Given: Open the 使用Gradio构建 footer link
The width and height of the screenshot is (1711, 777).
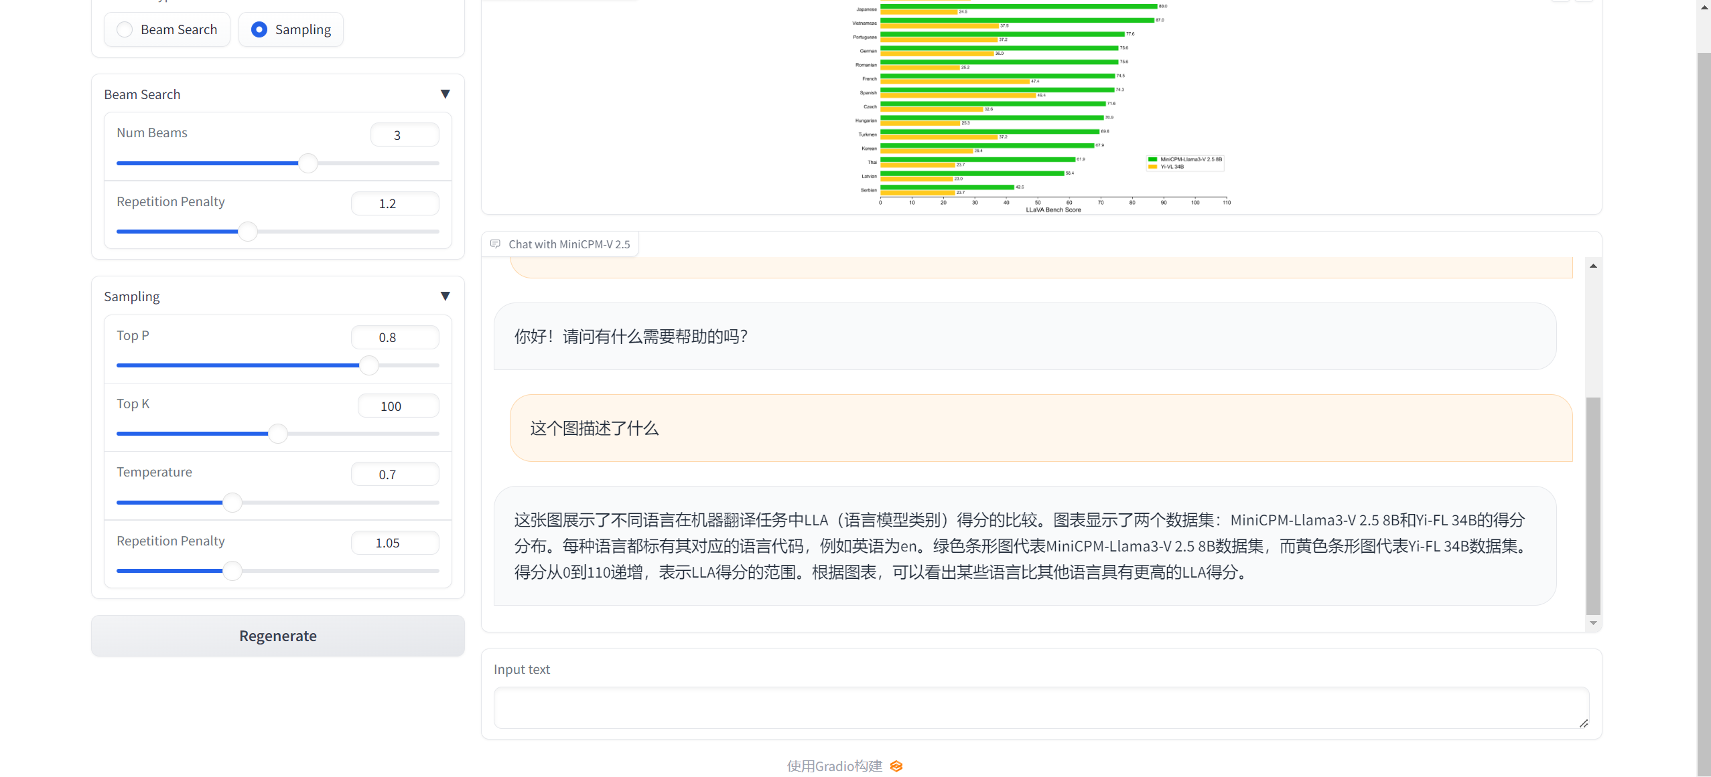Looking at the screenshot, I should pyautogui.click(x=835, y=766).
